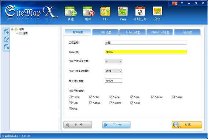Screen dimensions: 208x139
Task: Open the title bar menu icon beside minimize
Action: pyautogui.click(x=182, y=3)
